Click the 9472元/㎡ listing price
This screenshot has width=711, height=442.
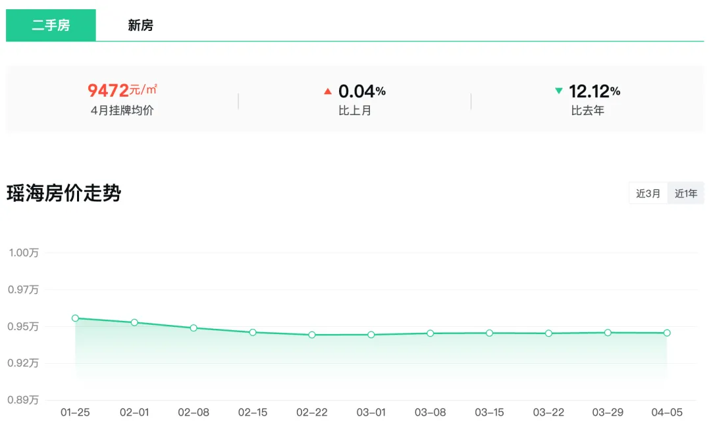pos(122,91)
